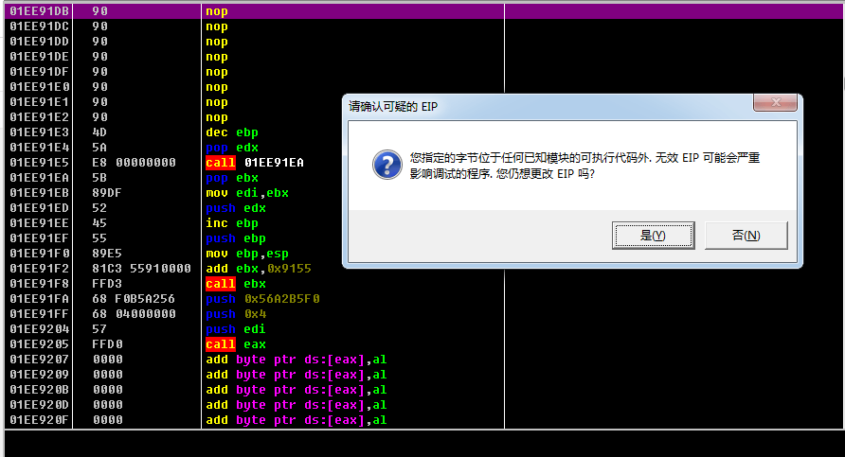Screen dimensions: 845x457
Task: Select hex bytes '89E5'
Action: pyautogui.click(x=107, y=253)
